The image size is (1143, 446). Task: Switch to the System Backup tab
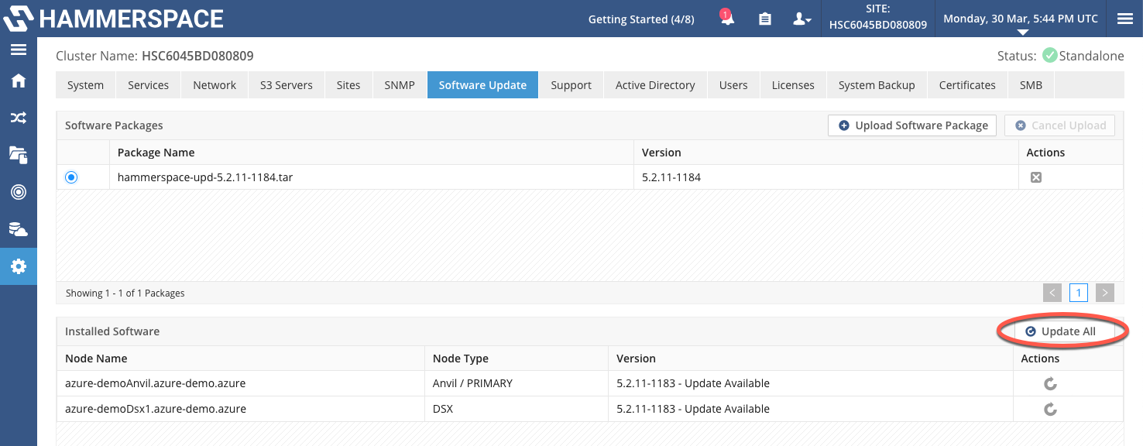877,85
